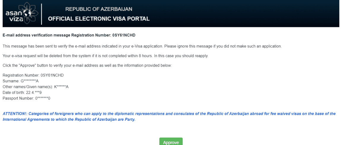Click the Other names/Given name(s) line

click(36, 87)
